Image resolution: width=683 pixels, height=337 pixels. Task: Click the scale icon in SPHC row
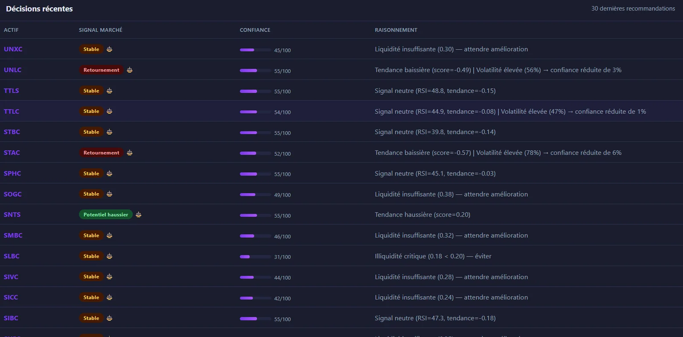click(x=109, y=173)
